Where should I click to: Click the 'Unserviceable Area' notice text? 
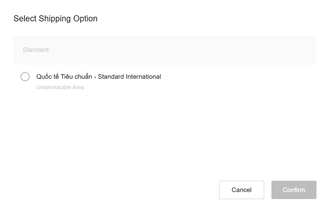click(60, 87)
